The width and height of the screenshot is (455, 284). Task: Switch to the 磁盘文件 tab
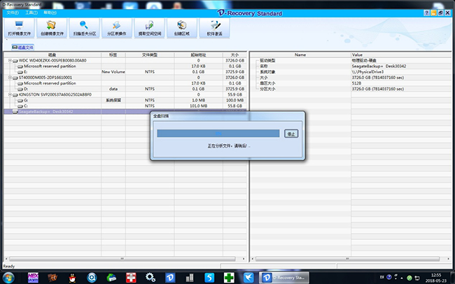click(x=22, y=48)
